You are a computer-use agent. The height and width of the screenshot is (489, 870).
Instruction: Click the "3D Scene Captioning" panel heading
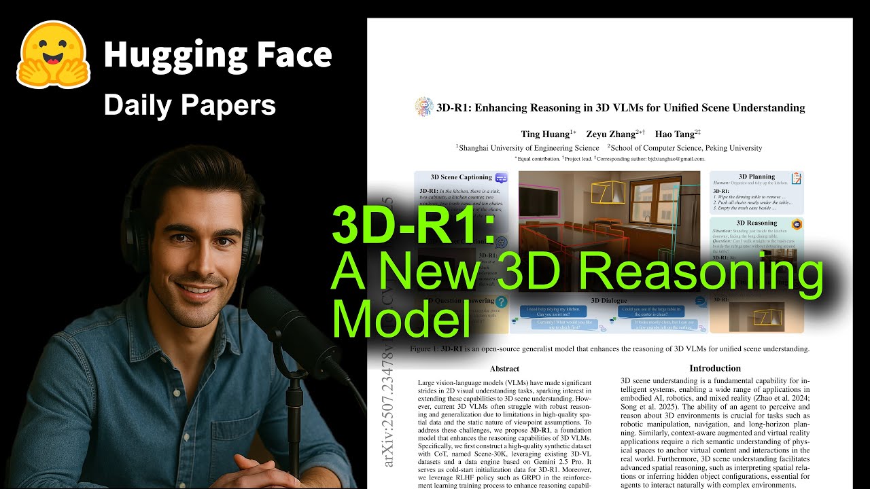click(x=462, y=177)
